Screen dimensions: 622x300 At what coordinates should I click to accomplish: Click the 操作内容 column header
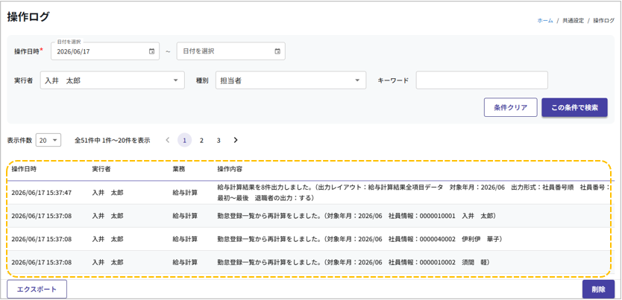tap(230, 170)
